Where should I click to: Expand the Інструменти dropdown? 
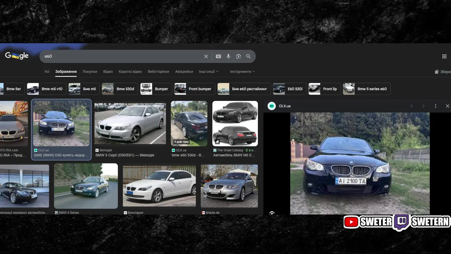[242, 72]
